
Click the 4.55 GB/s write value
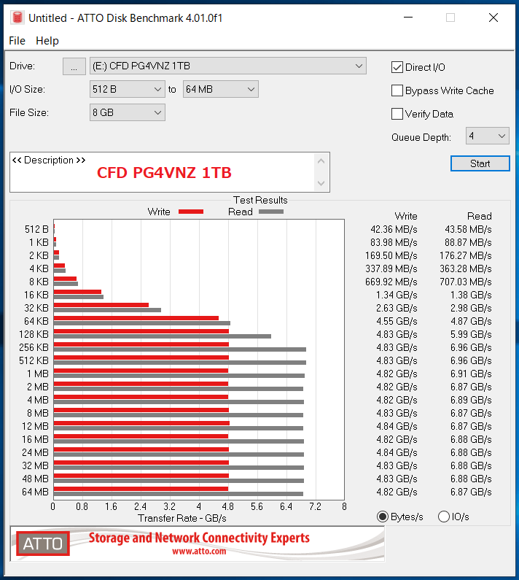(397, 321)
